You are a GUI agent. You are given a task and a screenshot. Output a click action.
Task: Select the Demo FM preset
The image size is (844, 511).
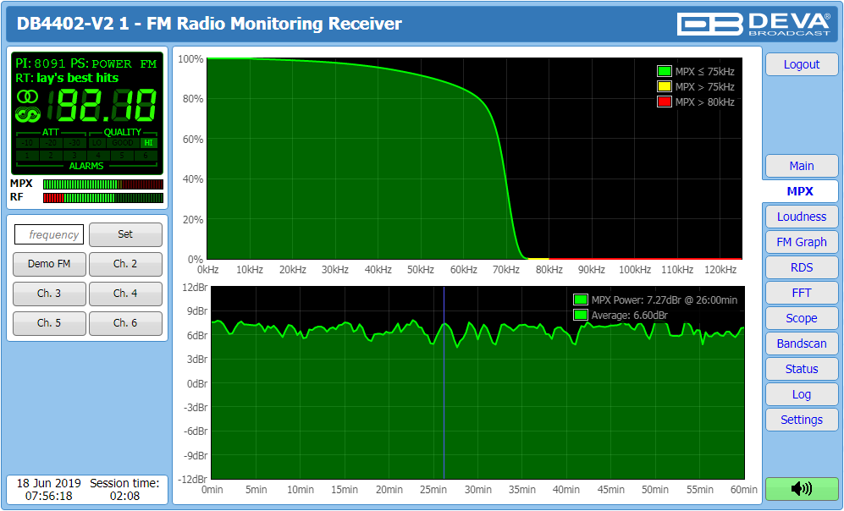tap(49, 264)
